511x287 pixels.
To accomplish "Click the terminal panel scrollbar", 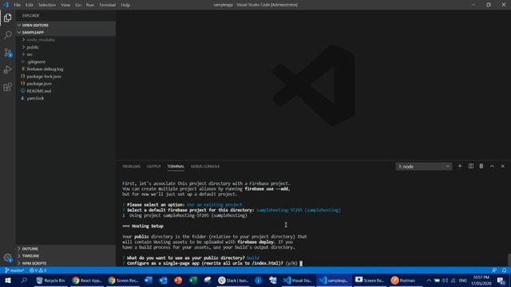I will (509, 259).
